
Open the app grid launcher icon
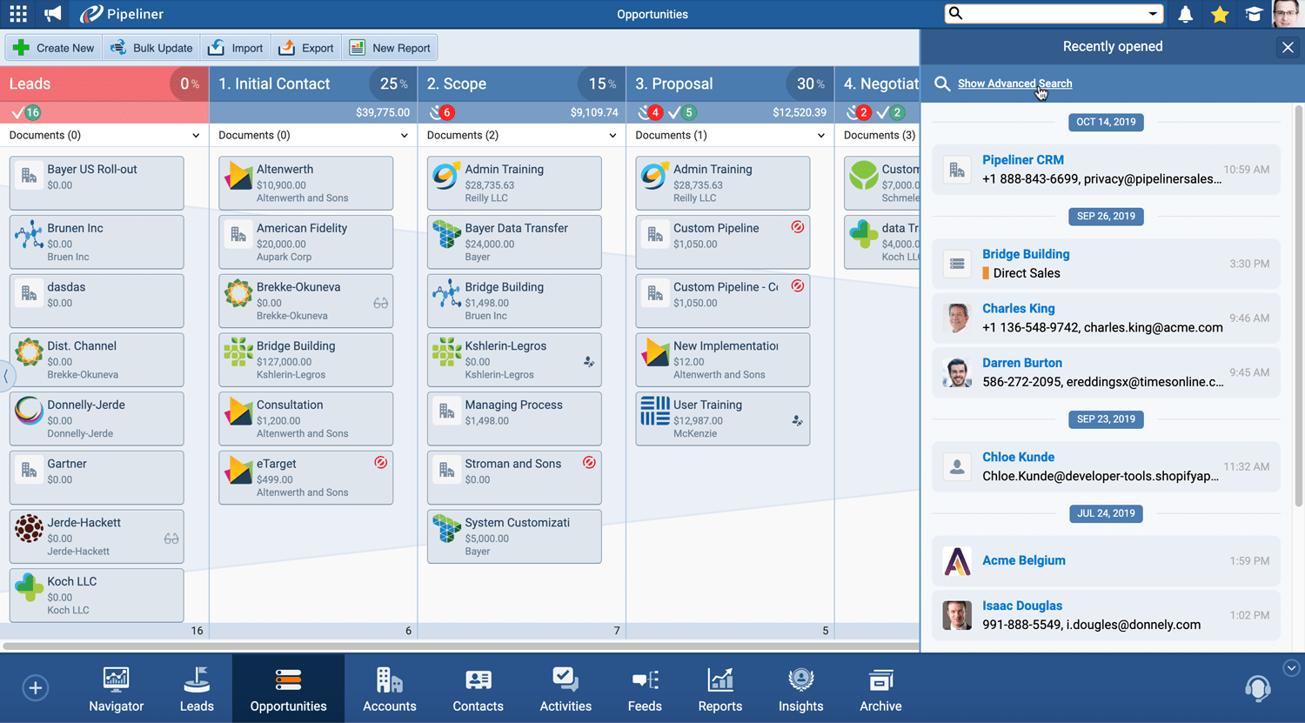pyautogui.click(x=18, y=14)
